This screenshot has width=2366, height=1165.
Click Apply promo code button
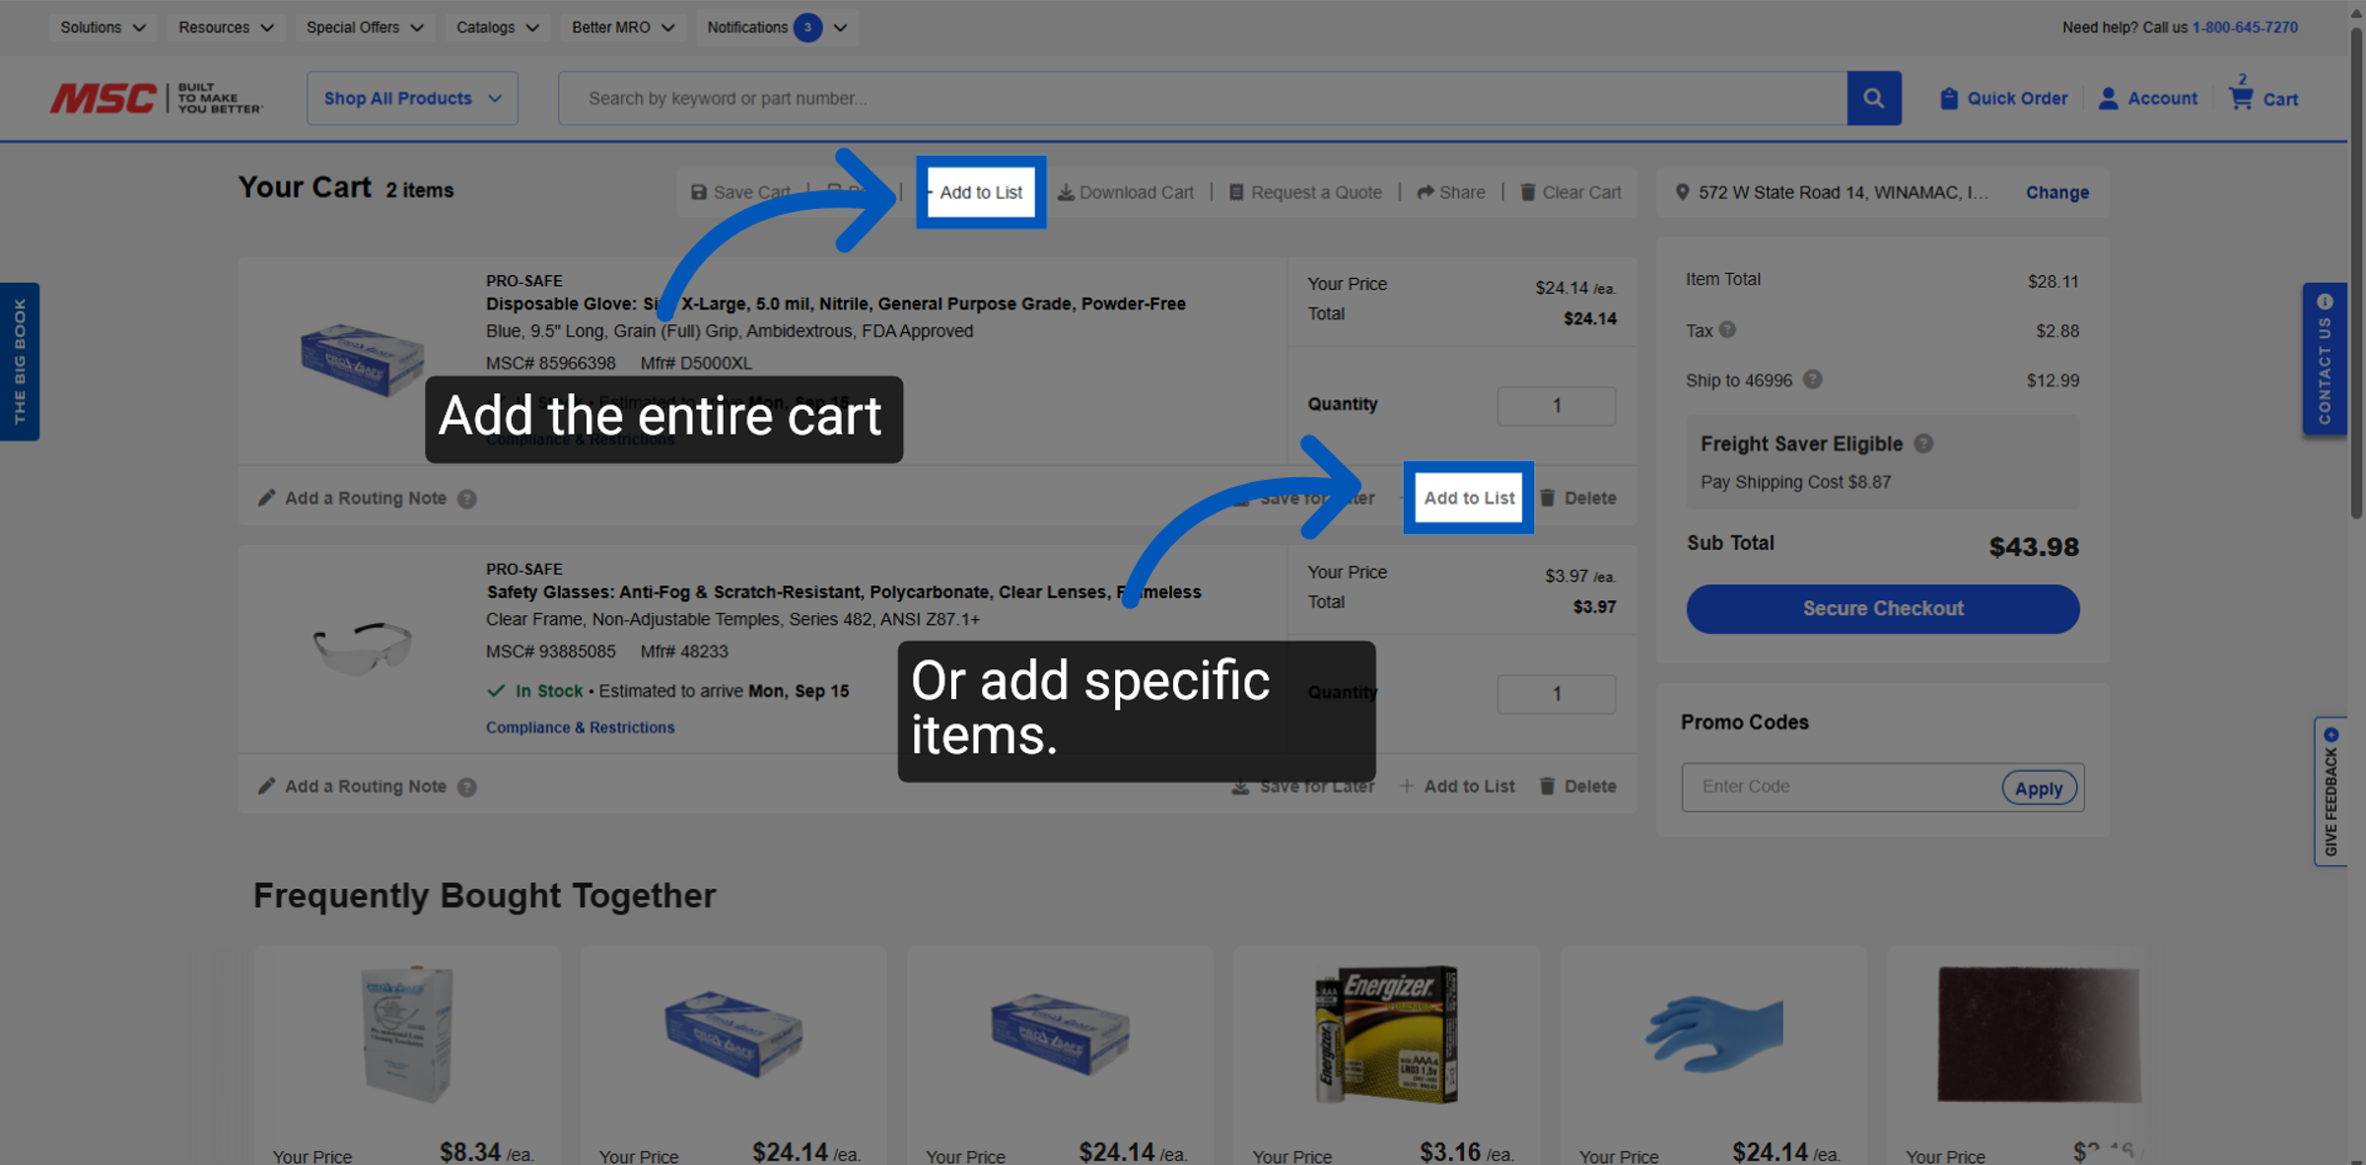pos(2039,788)
